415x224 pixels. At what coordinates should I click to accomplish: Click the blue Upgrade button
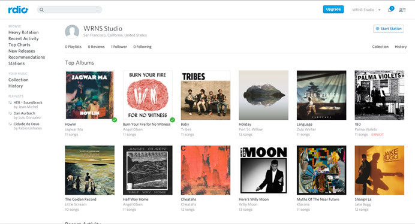pyautogui.click(x=333, y=9)
